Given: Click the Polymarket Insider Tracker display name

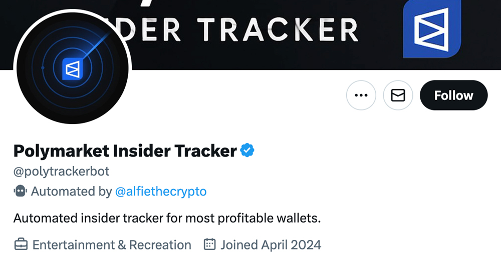Looking at the screenshot, I should 125,150.
